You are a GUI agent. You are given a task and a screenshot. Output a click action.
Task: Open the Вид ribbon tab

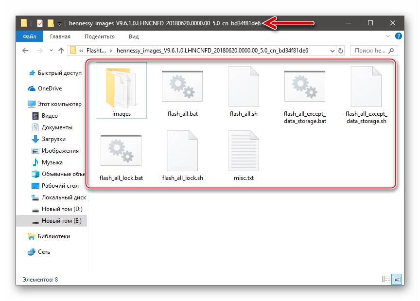click(x=134, y=36)
